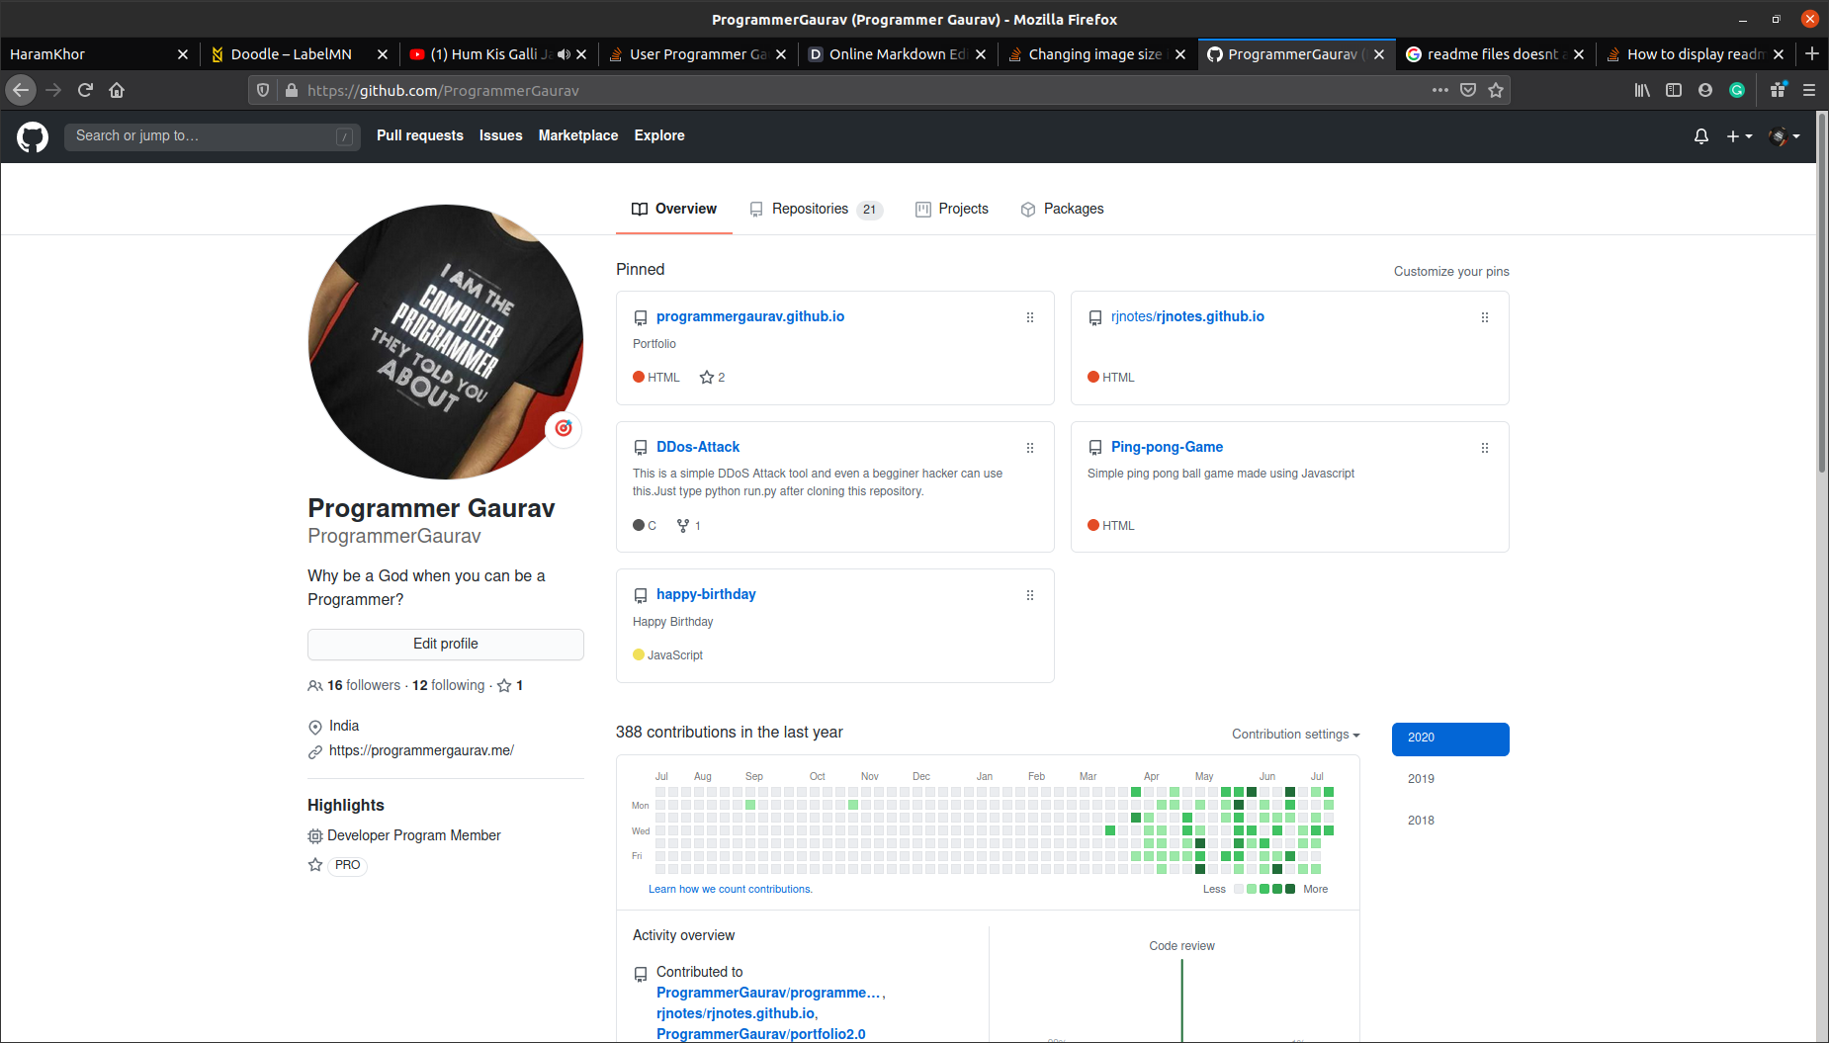Click fork count on DDos-Attack

(689, 526)
